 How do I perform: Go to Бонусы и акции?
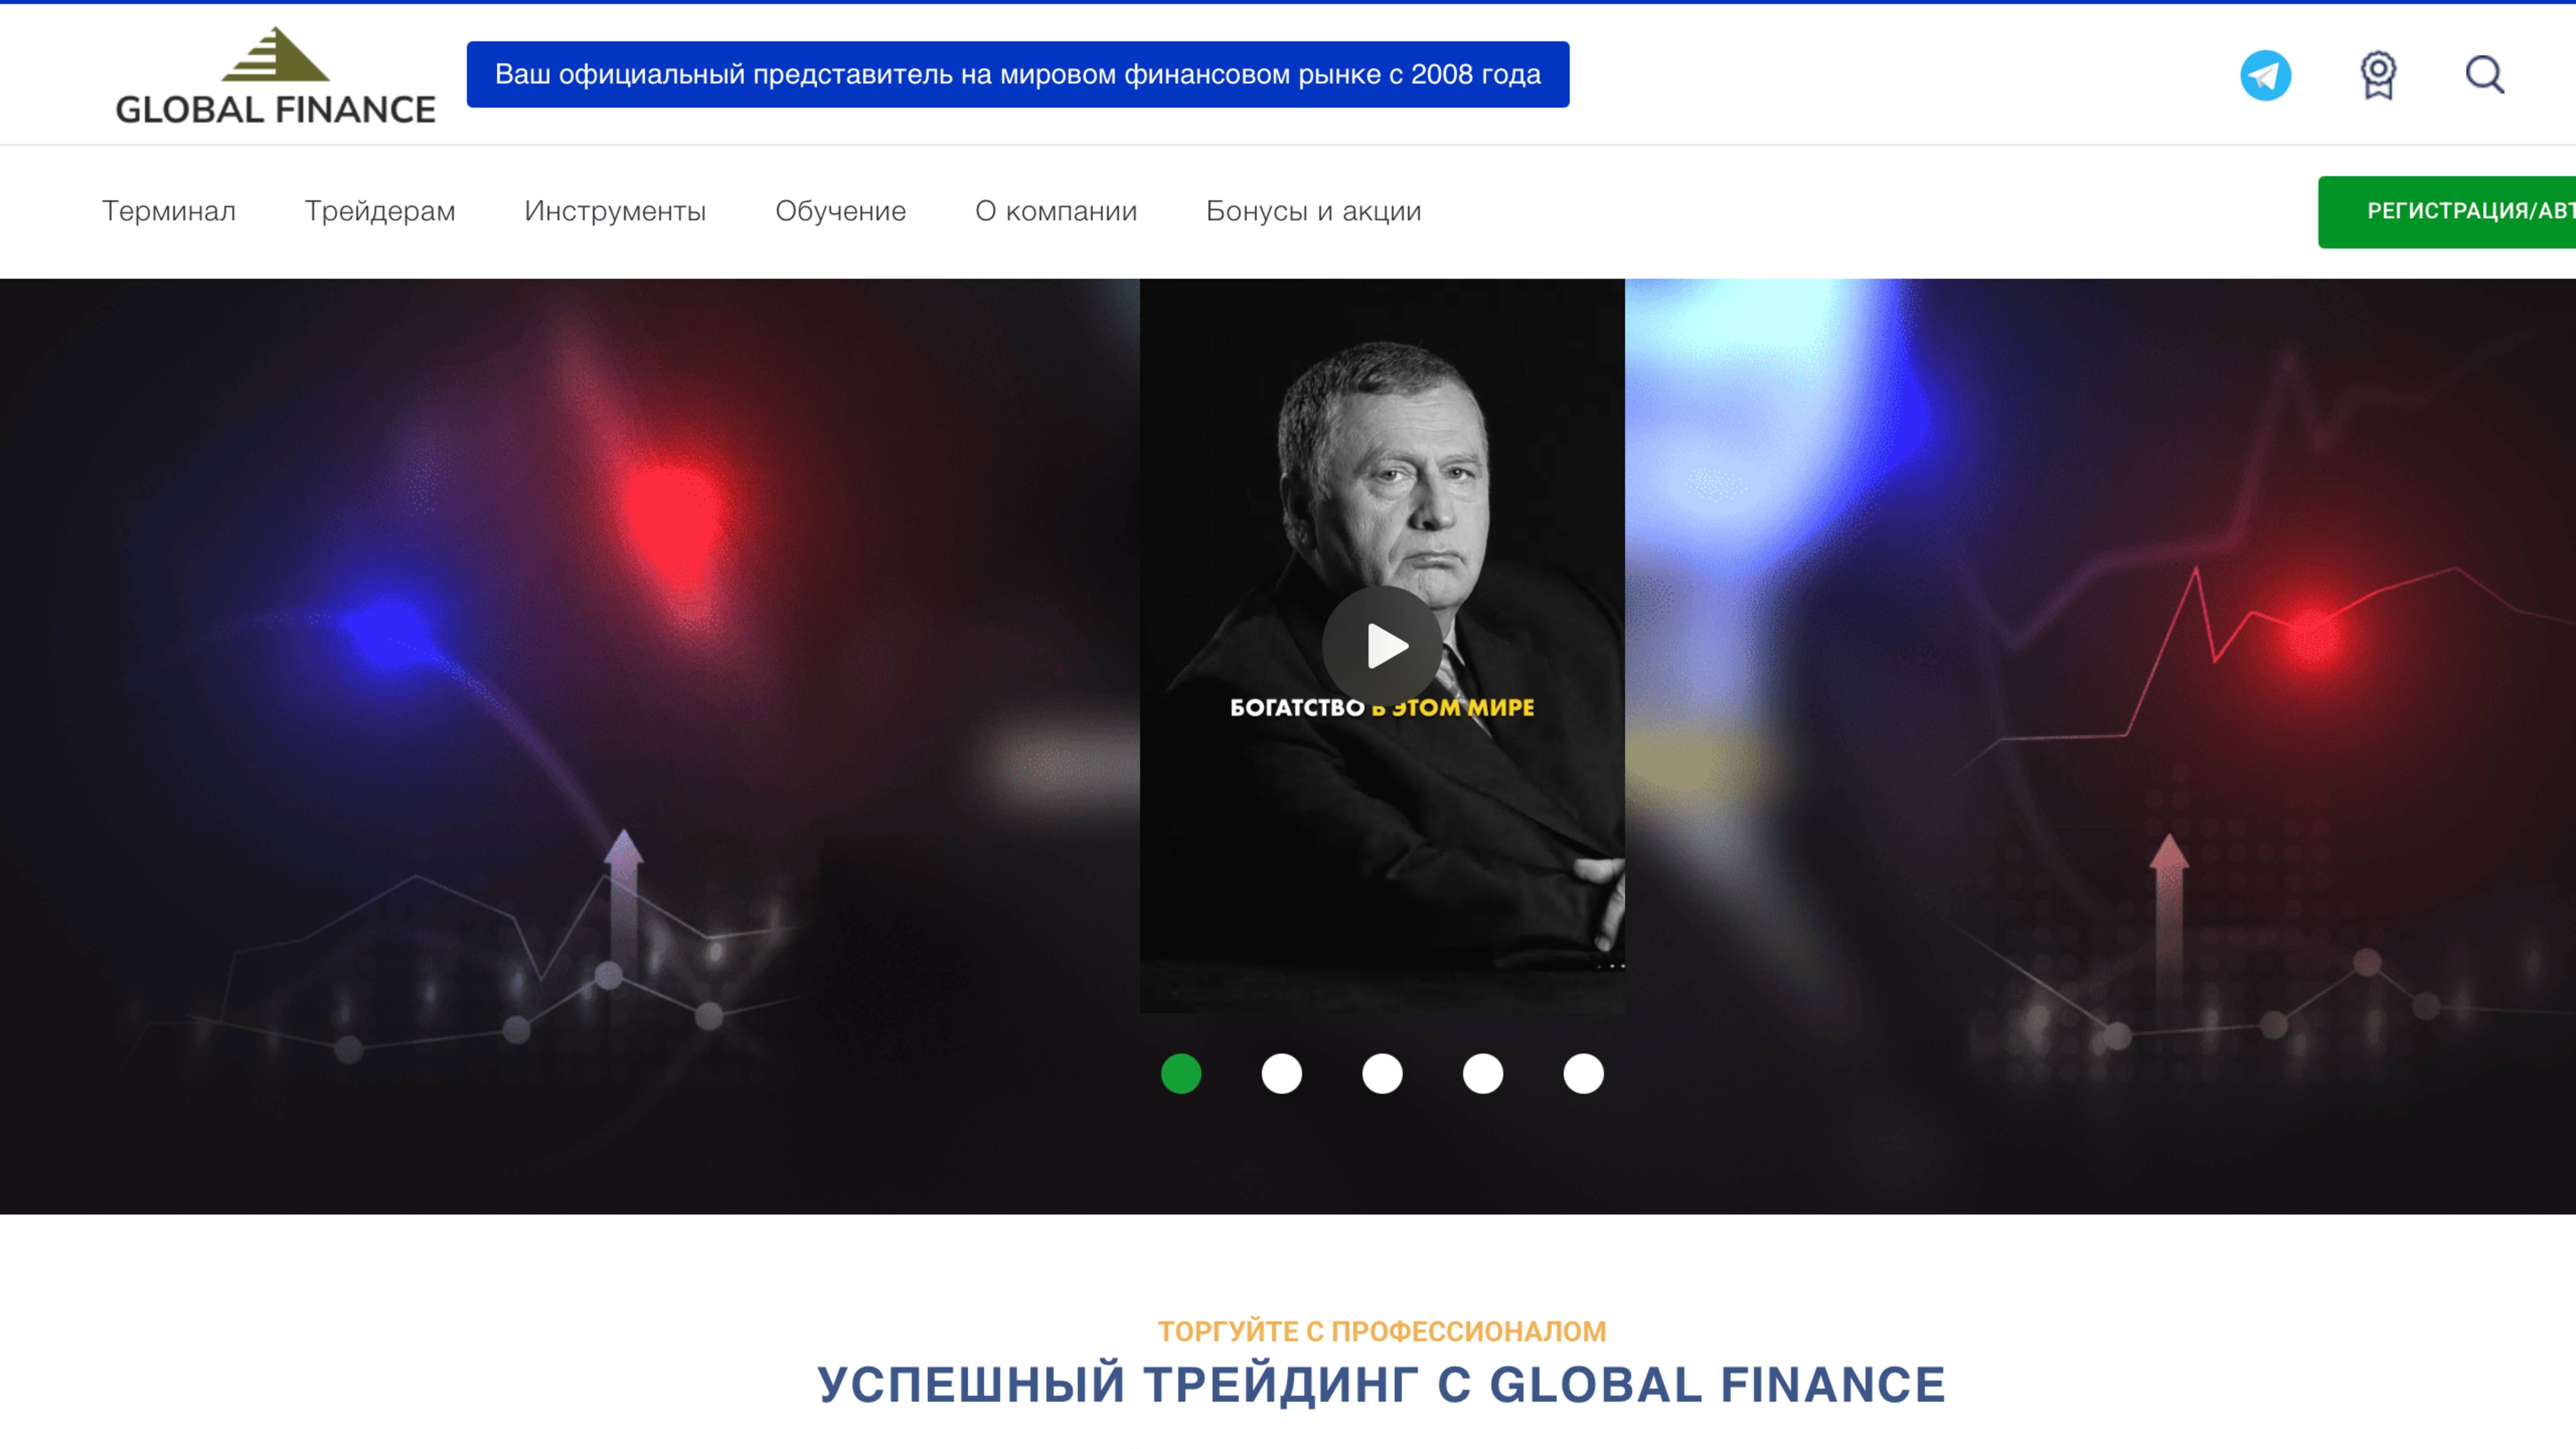[x=1313, y=211]
